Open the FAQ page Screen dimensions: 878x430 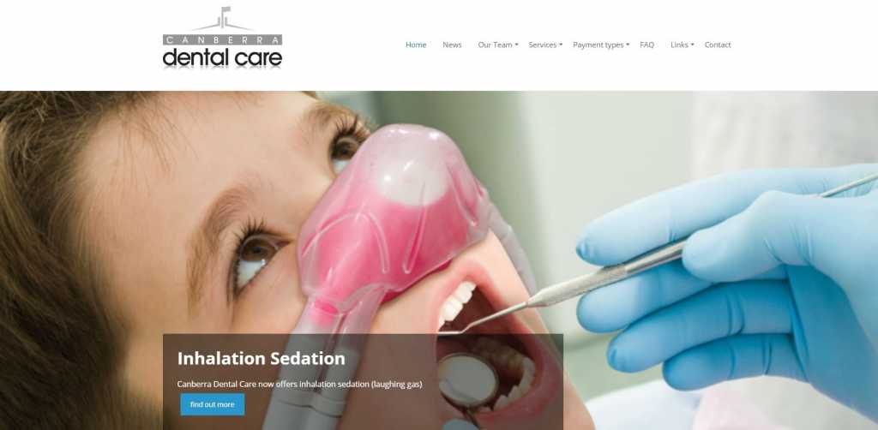(646, 45)
